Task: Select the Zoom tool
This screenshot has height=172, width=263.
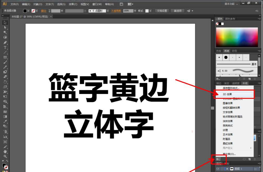Action: click(5, 156)
